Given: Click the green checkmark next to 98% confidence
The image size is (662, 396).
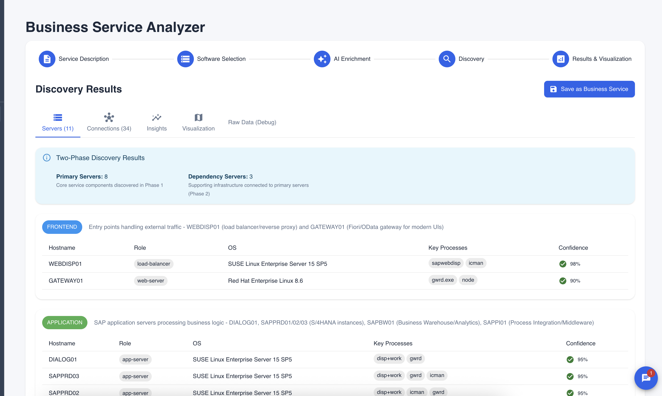Looking at the screenshot, I should 563,264.
